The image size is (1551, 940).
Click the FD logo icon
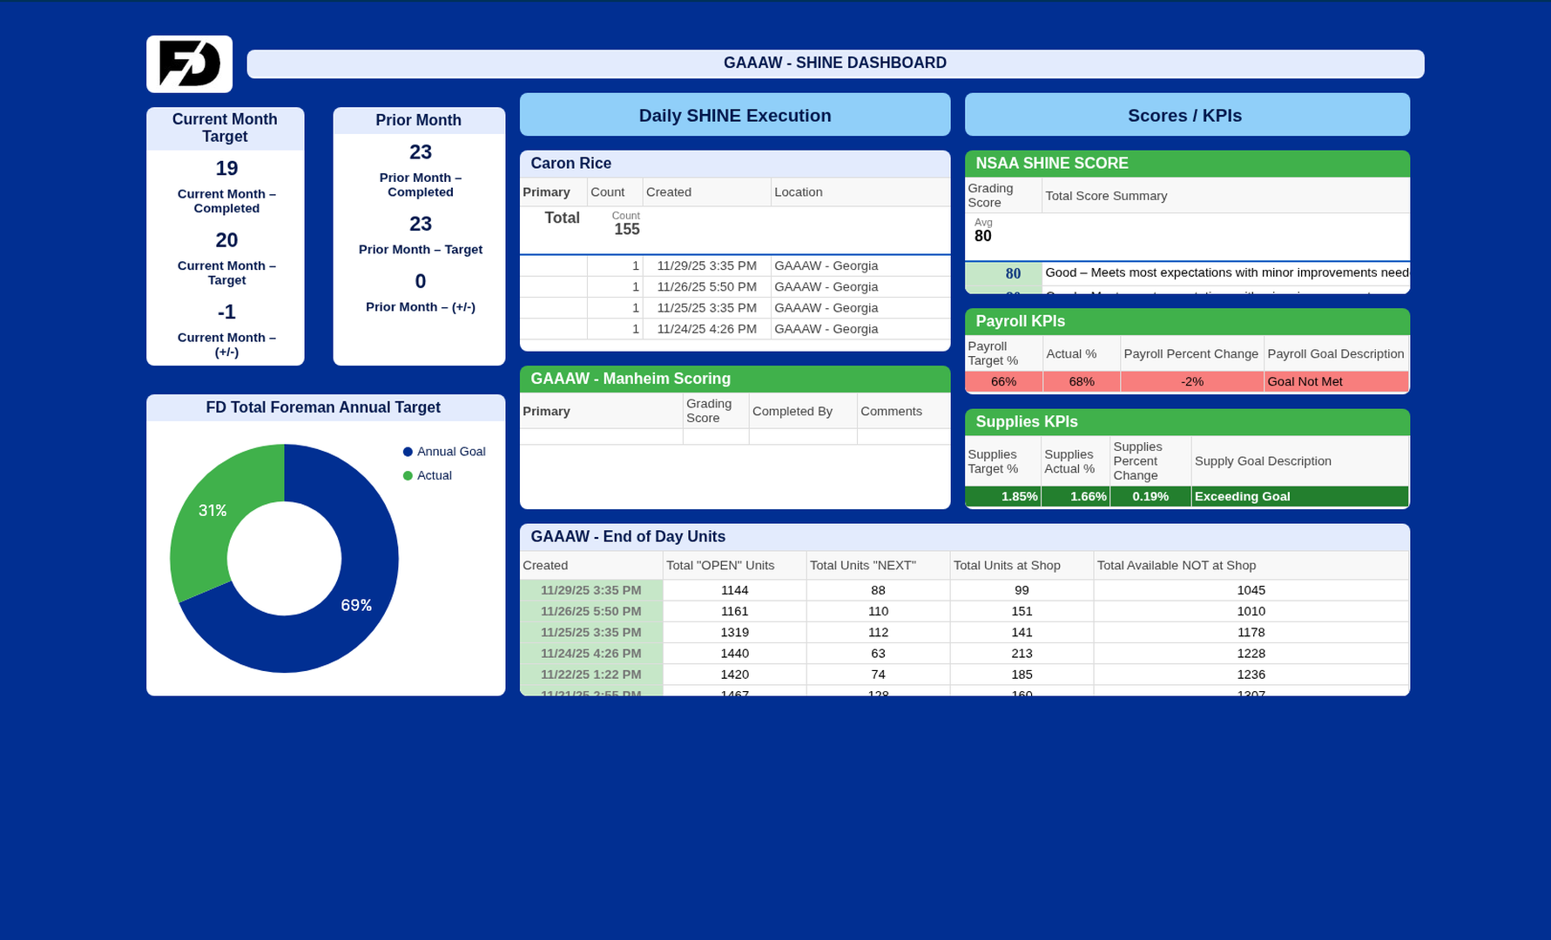point(189,64)
